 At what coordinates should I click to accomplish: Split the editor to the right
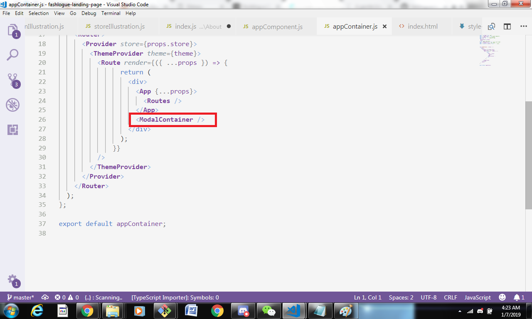click(507, 27)
